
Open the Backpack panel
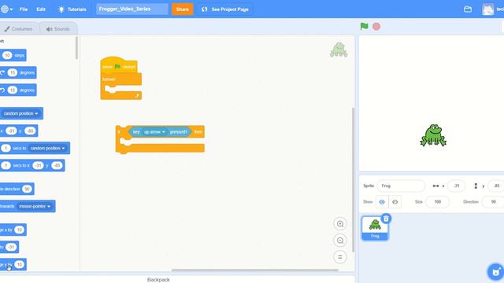158,280
